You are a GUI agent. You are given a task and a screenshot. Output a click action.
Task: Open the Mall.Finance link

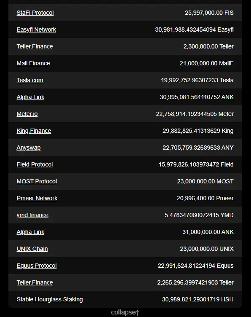[33, 63]
